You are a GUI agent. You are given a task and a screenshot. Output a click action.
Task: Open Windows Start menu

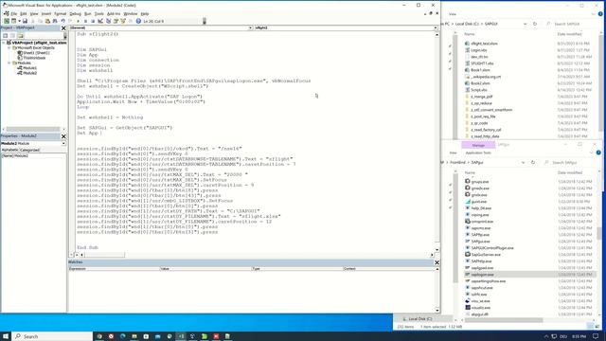[6, 336]
